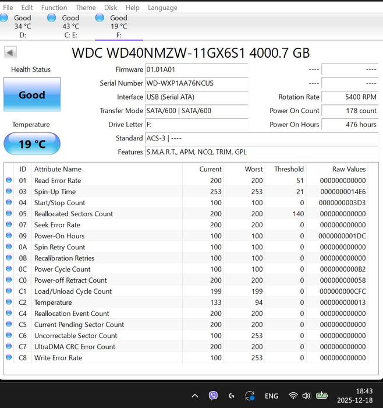The height and width of the screenshot is (408, 383).
Task: Click status dot for Read Error Rate
Action: (9, 180)
